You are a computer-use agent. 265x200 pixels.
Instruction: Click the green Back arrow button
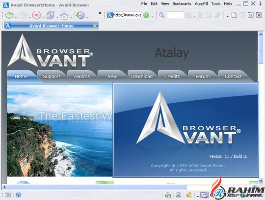[9, 15]
